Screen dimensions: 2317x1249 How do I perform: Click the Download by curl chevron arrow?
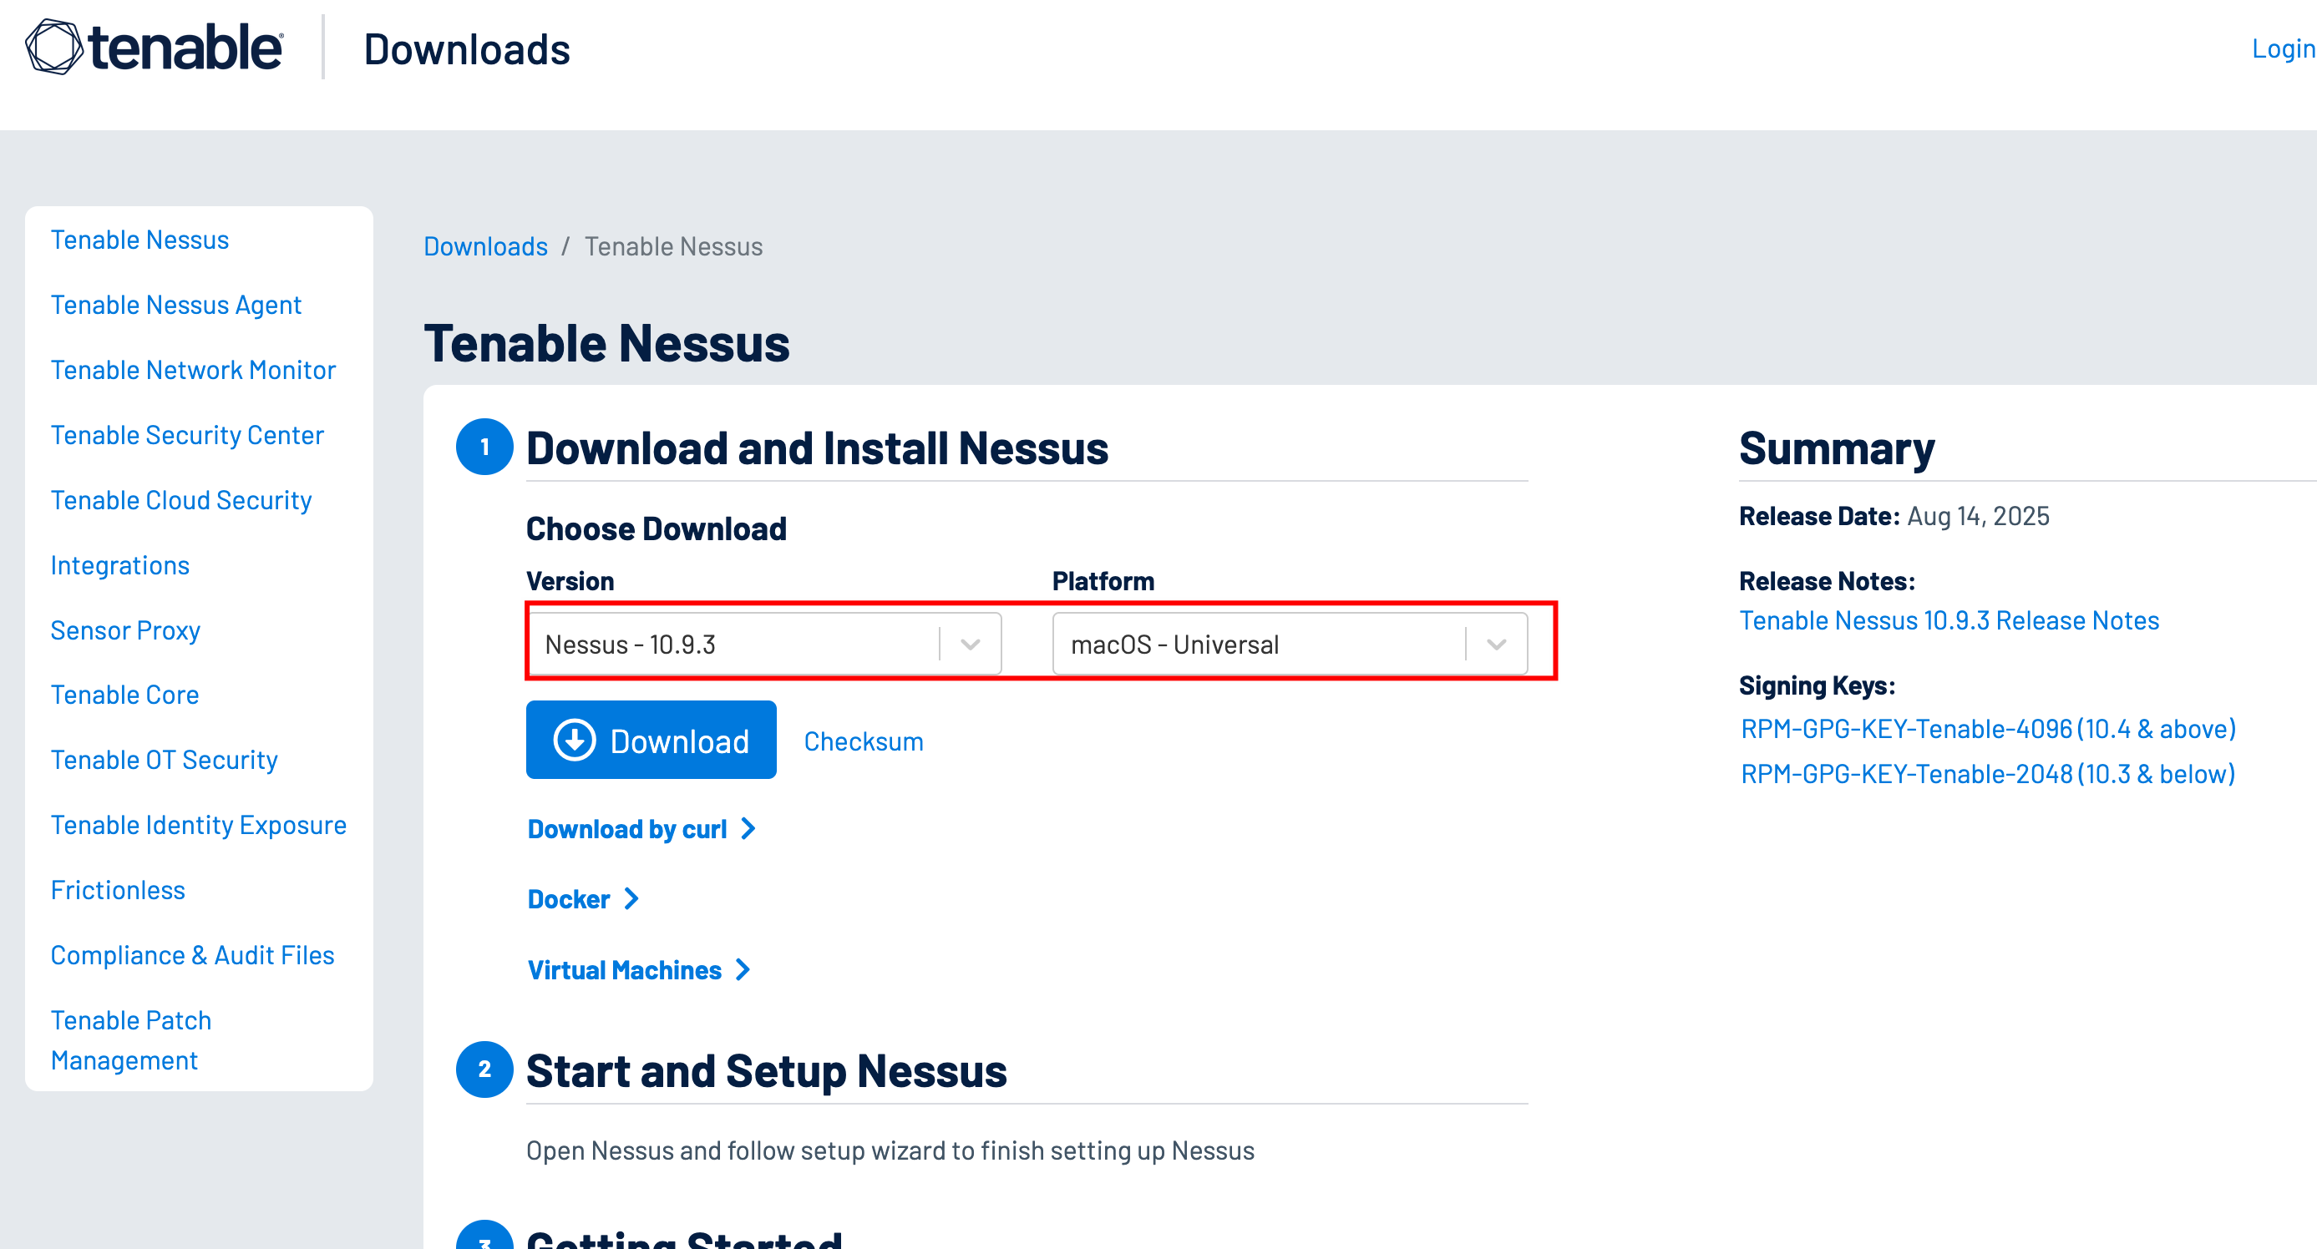coord(748,828)
